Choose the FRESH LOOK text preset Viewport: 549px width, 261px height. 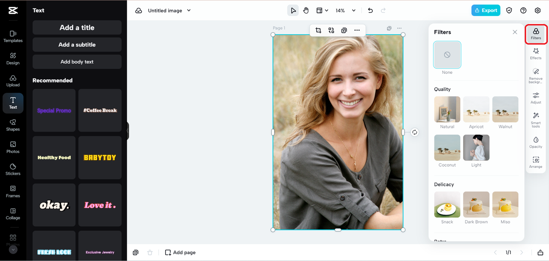pyautogui.click(x=54, y=246)
